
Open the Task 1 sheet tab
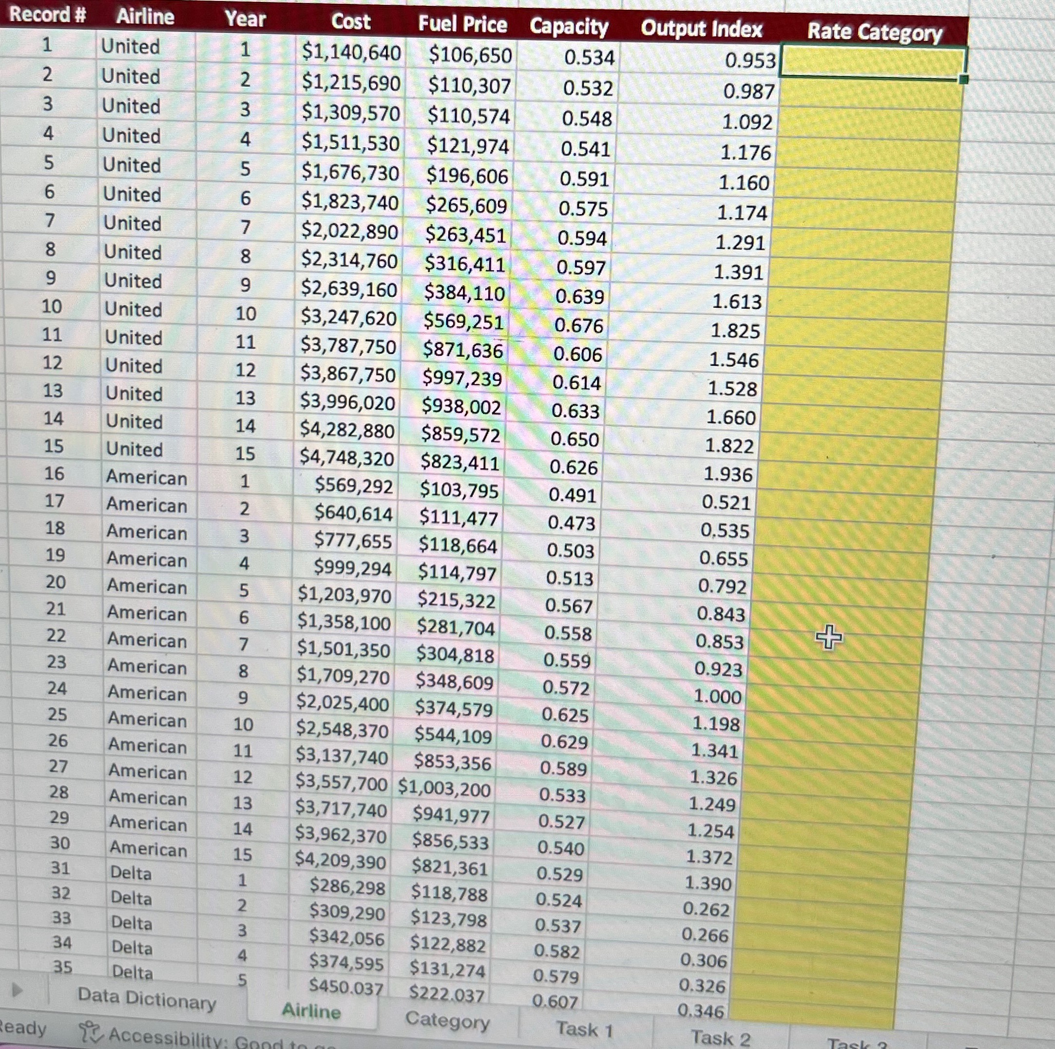click(x=585, y=1030)
